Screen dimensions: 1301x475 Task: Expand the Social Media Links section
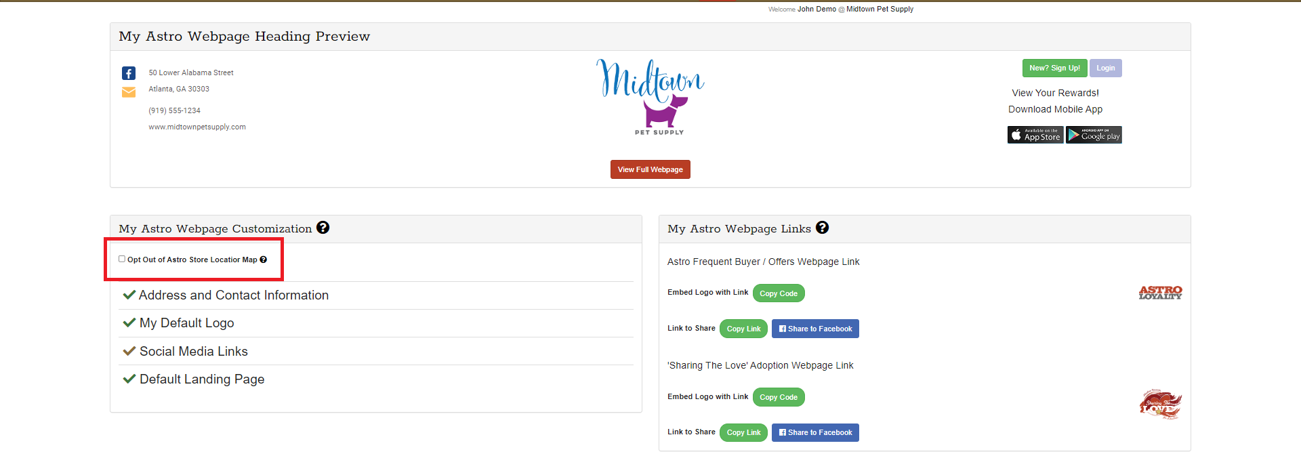coord(193,352)
